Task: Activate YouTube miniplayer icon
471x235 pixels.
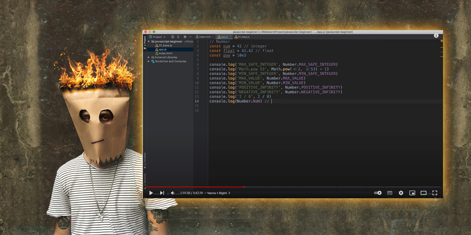Action: pos(412,193)
